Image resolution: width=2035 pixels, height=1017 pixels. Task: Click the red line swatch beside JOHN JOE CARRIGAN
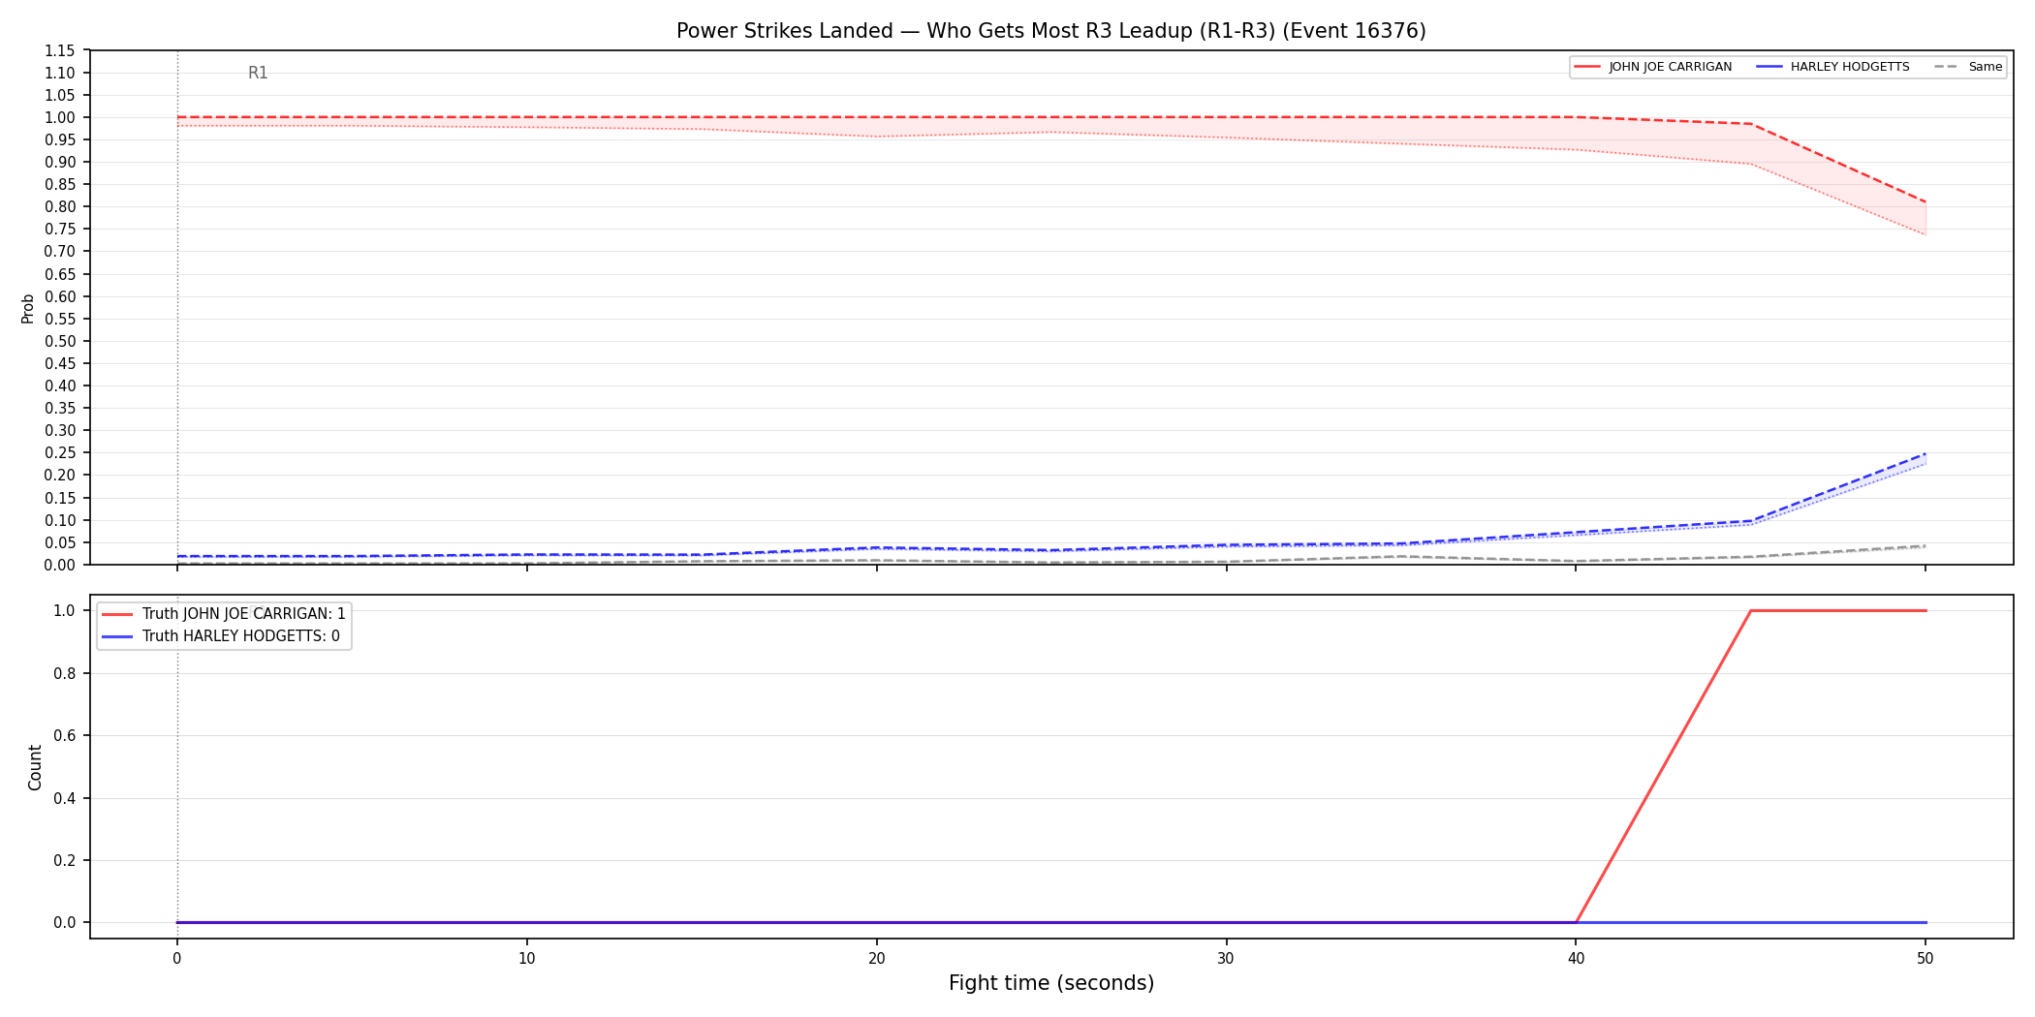1587,67
